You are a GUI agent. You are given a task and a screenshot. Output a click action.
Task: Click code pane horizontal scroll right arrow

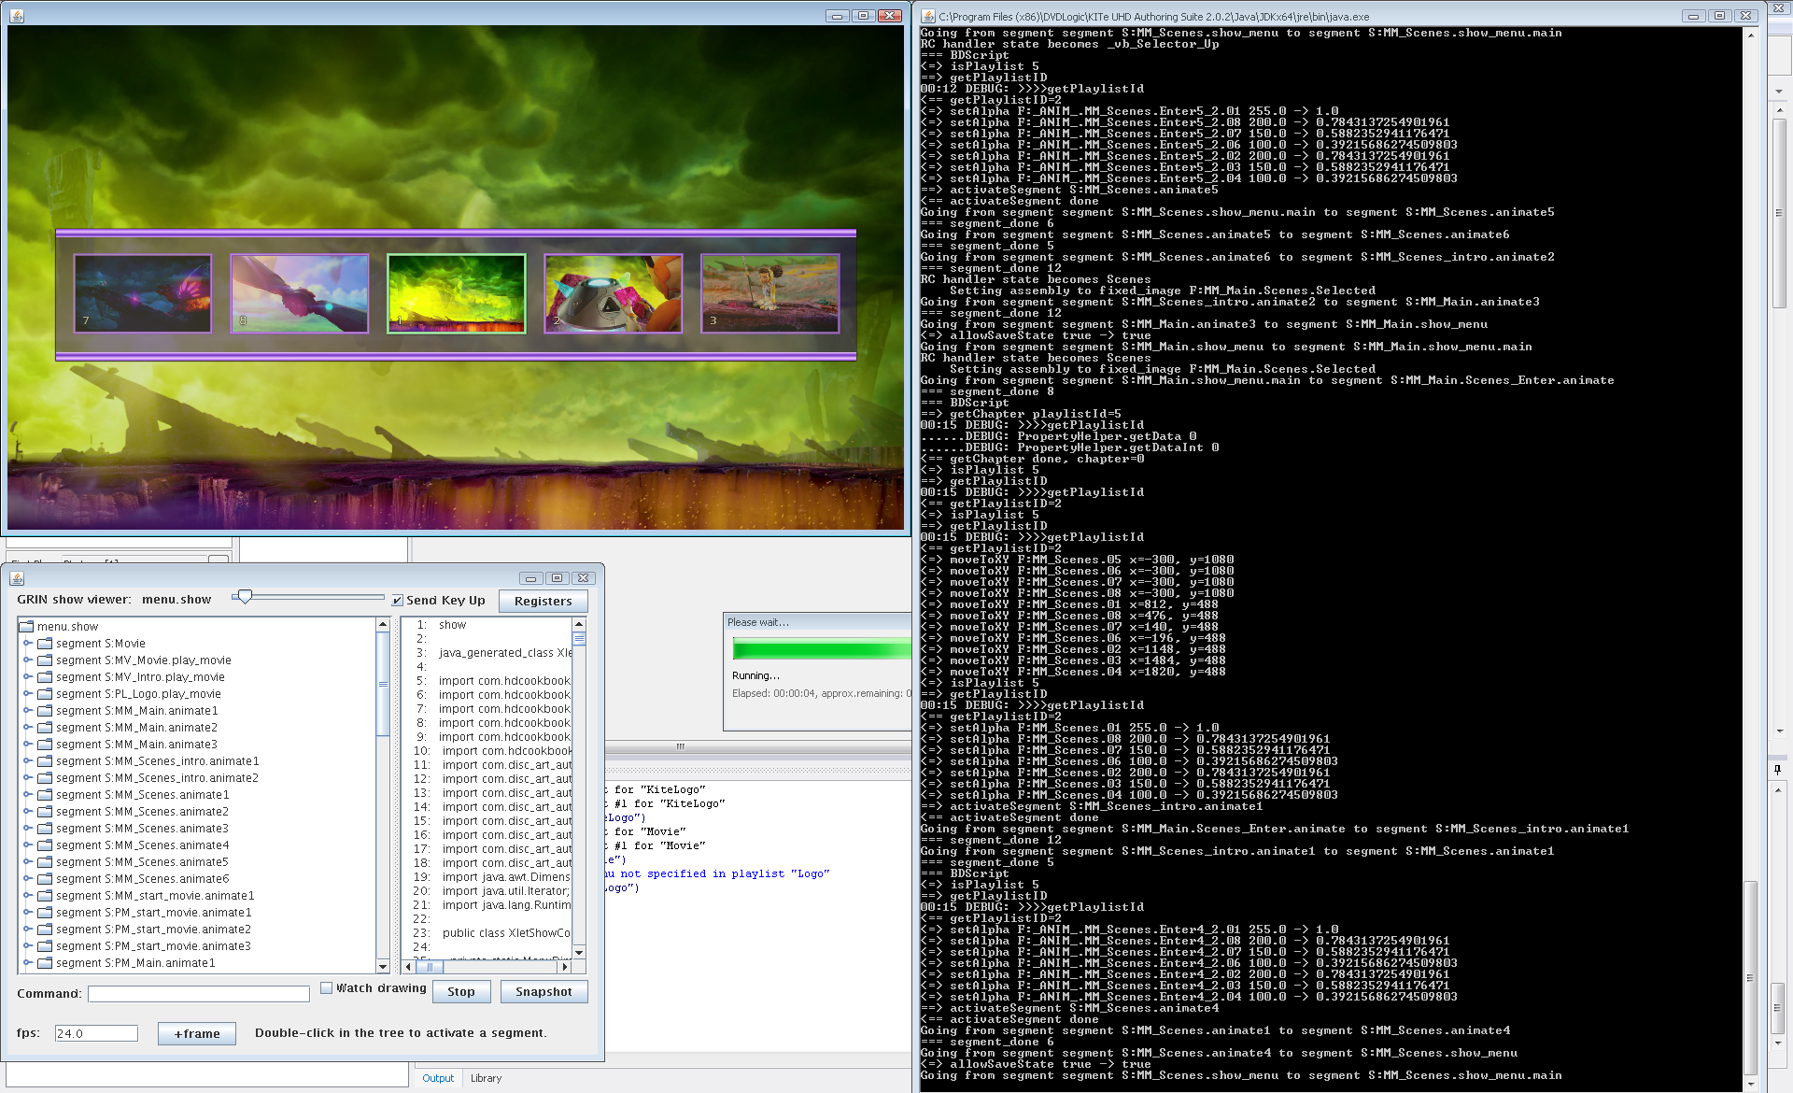[x=564, y=967]
